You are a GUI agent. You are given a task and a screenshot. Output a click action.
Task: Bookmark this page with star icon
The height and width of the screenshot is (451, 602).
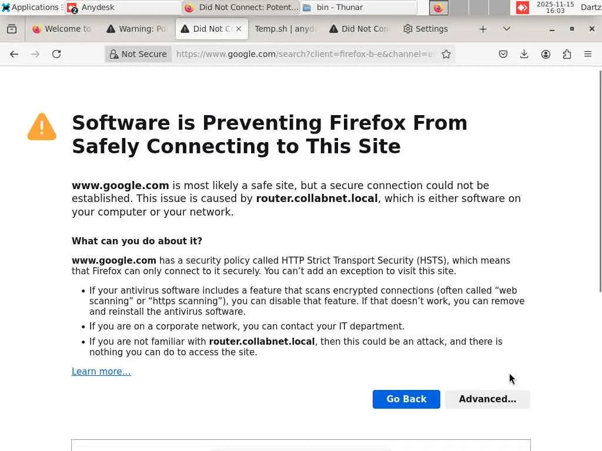click(x=446, y=54)
